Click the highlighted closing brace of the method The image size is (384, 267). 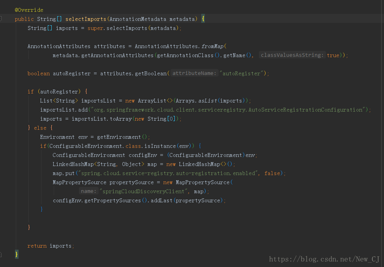click(x=17, y=254)
